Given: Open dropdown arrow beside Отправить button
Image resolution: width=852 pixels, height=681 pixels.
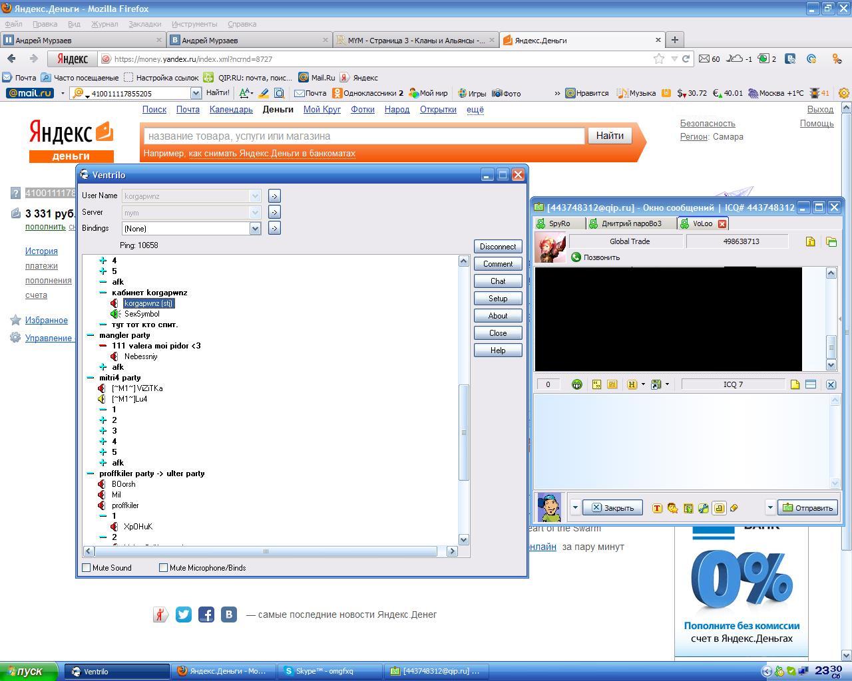Looking at the screenshot, I should pyautogui.click(x=770, y=508).
